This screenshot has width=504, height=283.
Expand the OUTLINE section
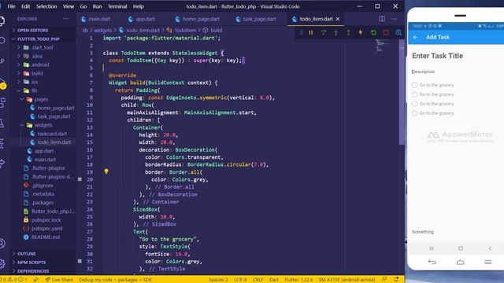pos(43,254)
